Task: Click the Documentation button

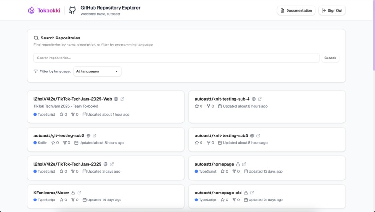Action: pyautogui.click(x=296, y=11)
